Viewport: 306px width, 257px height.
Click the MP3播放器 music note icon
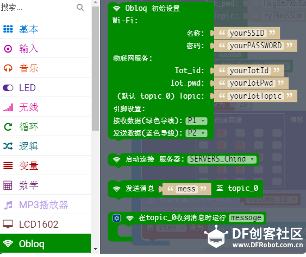pos(8,205)
